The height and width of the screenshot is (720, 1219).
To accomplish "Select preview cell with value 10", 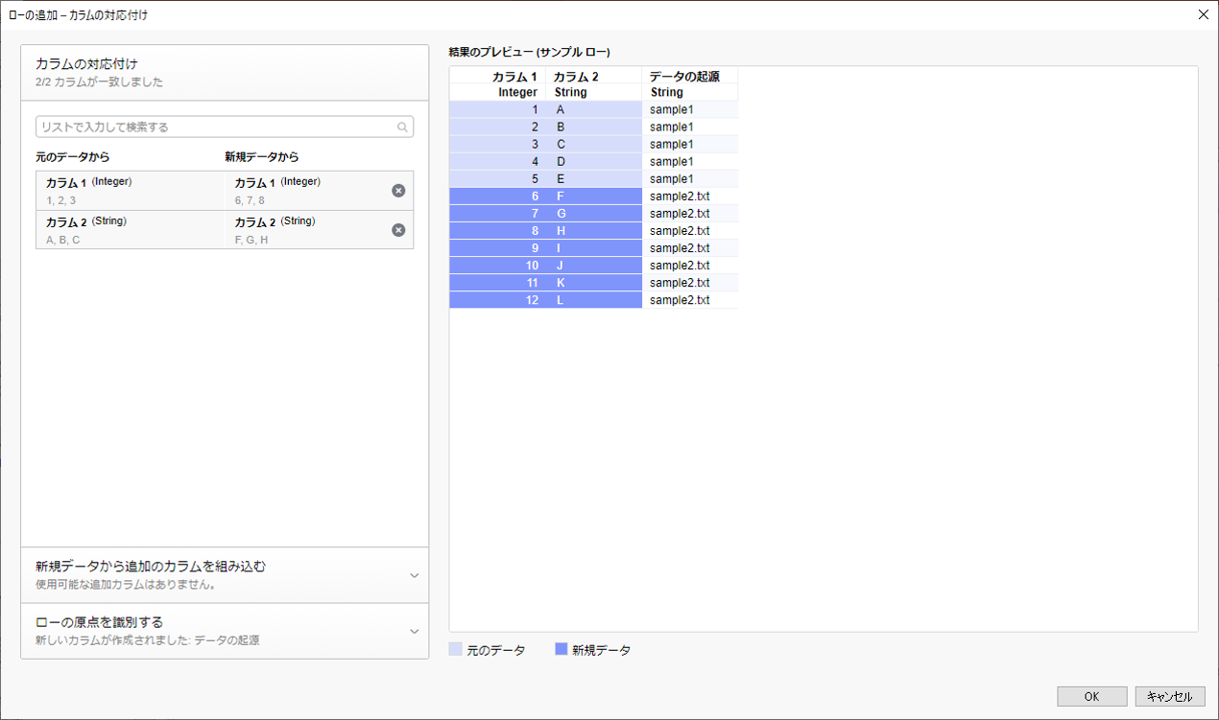I will point(497,265).
